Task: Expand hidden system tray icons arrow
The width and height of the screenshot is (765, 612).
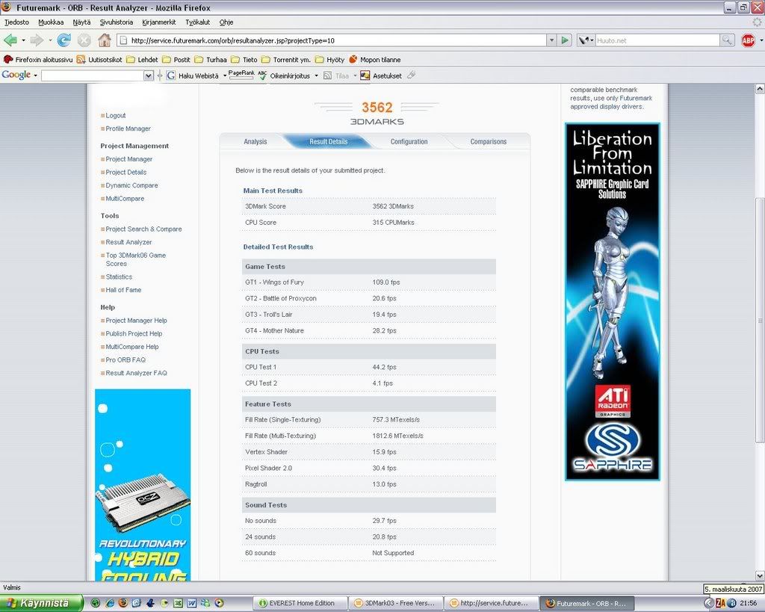Action: pyautogui.click(x=709, y=603)
